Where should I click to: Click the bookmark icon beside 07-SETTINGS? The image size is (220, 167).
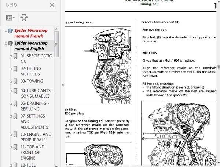point(15,116)
